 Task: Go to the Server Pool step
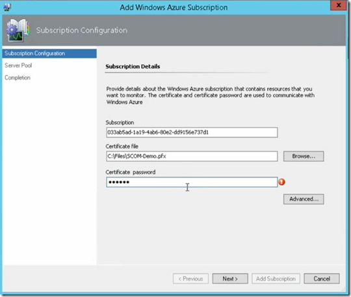click(18, 66)
